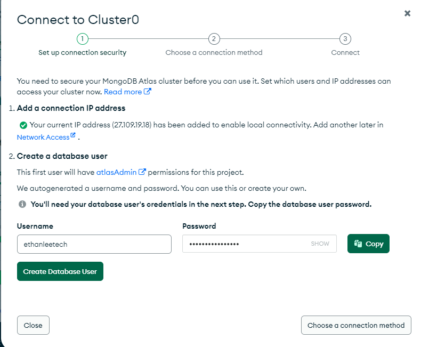This screenshot has width=421, height=347.
Task: Focus the Username input field
Action: (x=94, y=244)
